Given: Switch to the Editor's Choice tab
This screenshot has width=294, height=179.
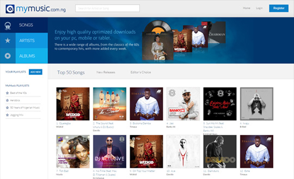Looking at the screenshot, I should pos(141,72).
